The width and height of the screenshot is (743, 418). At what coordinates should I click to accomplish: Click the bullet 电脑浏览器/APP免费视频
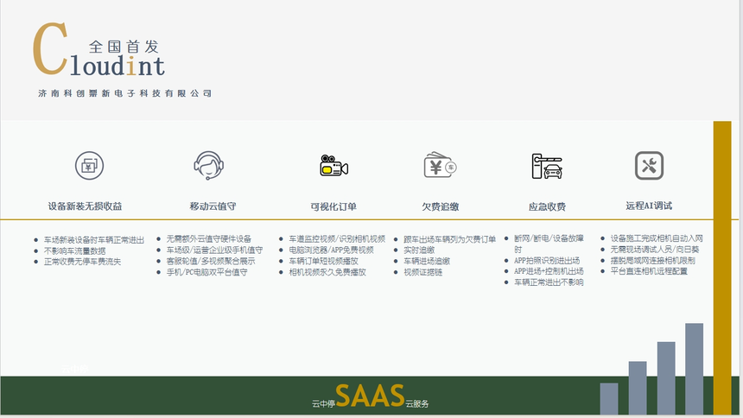(x=331, y=250)
